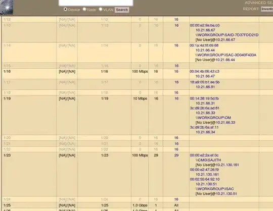
Task: Open MAC address 3c:d9:2b:6a:af:11 link
Action: 204,127
